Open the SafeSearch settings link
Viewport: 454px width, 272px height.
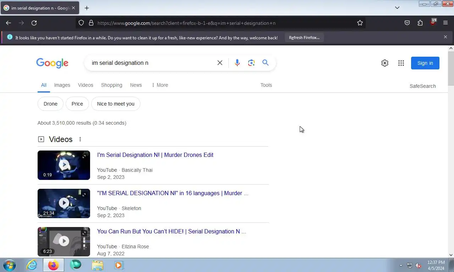(422, 86)
